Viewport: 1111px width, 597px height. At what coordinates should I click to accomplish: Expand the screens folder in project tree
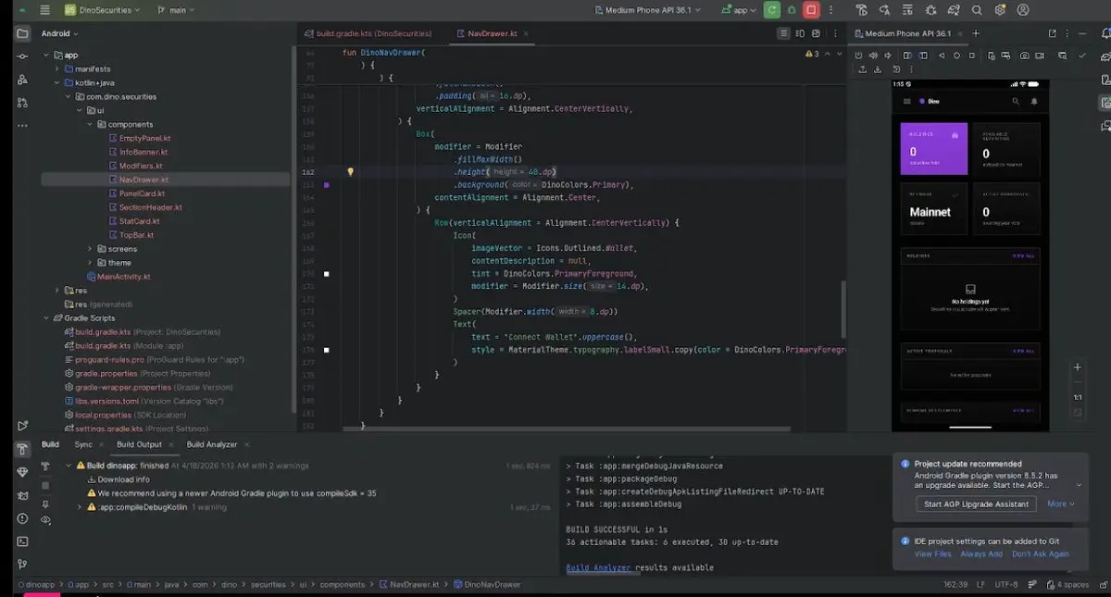(90, 249)
